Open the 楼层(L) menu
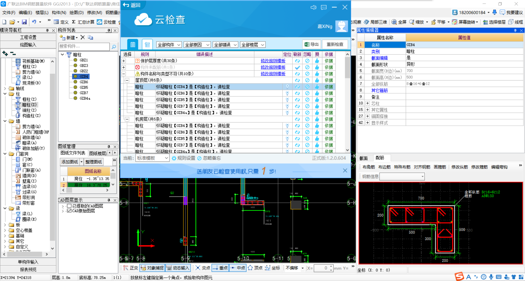 click(42, 13)
